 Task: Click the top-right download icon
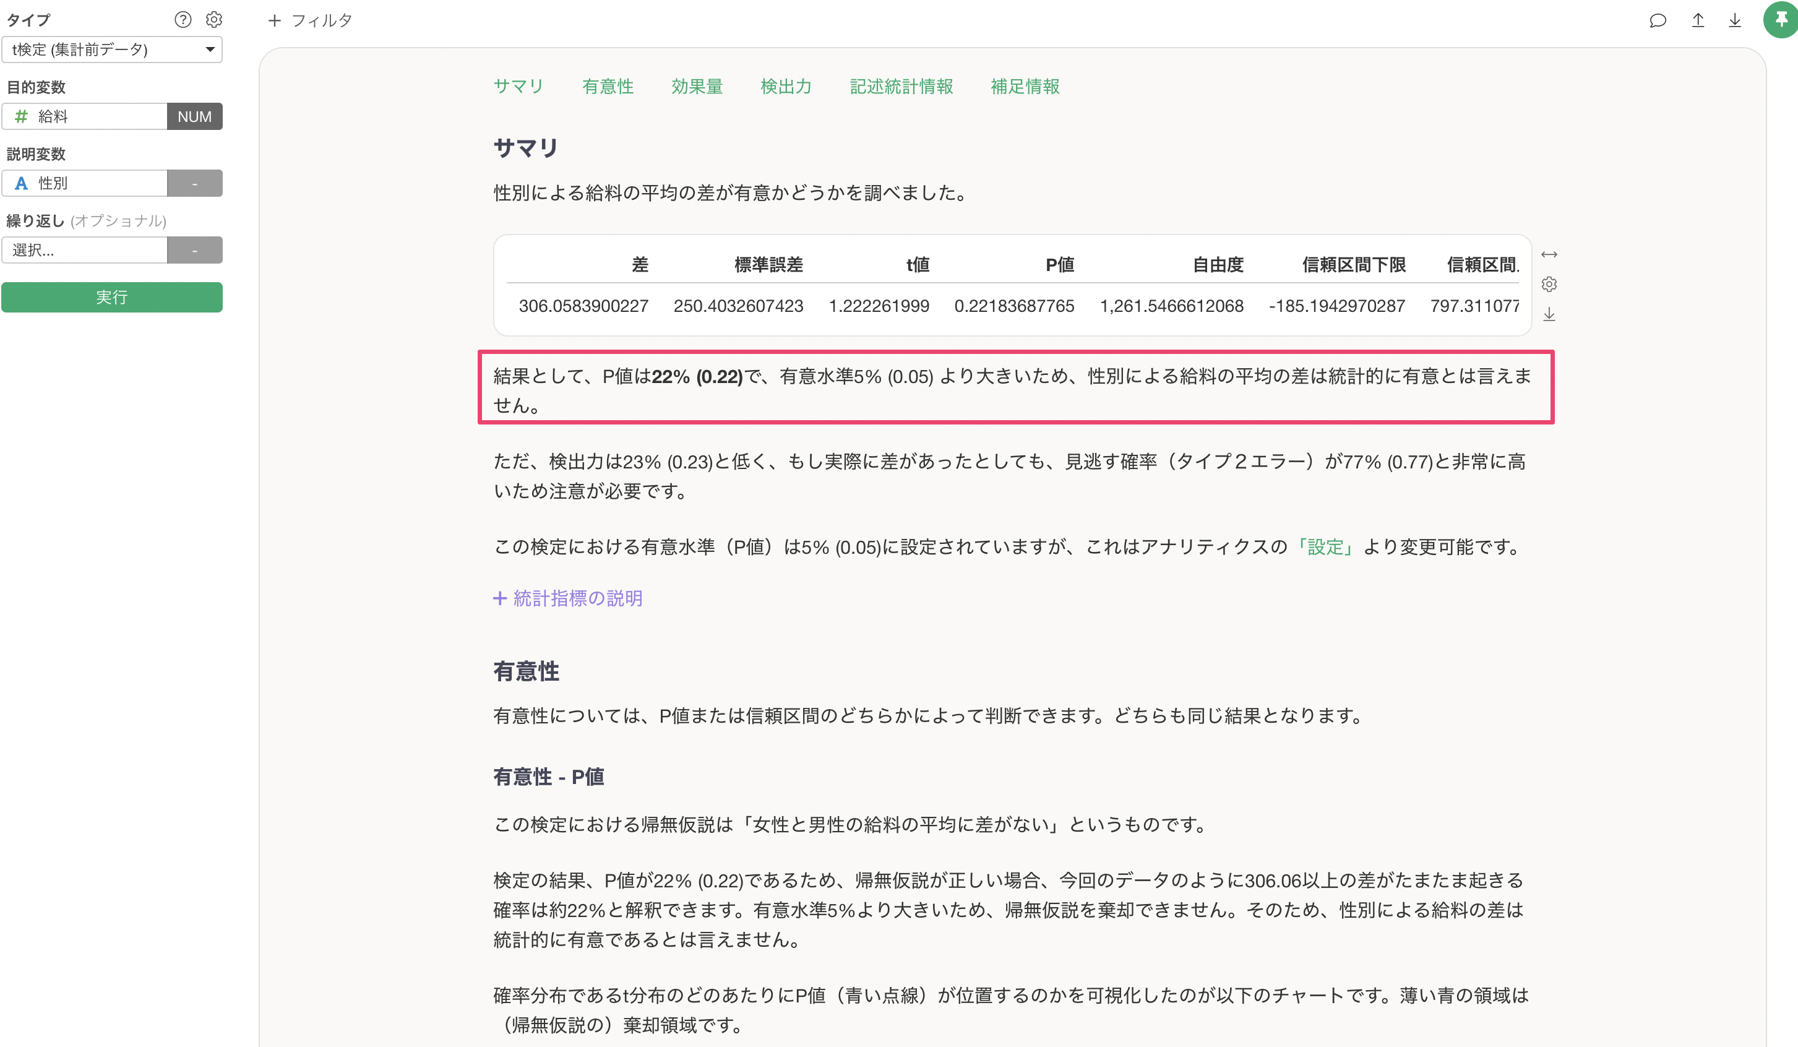click(x=1734, y=20)
